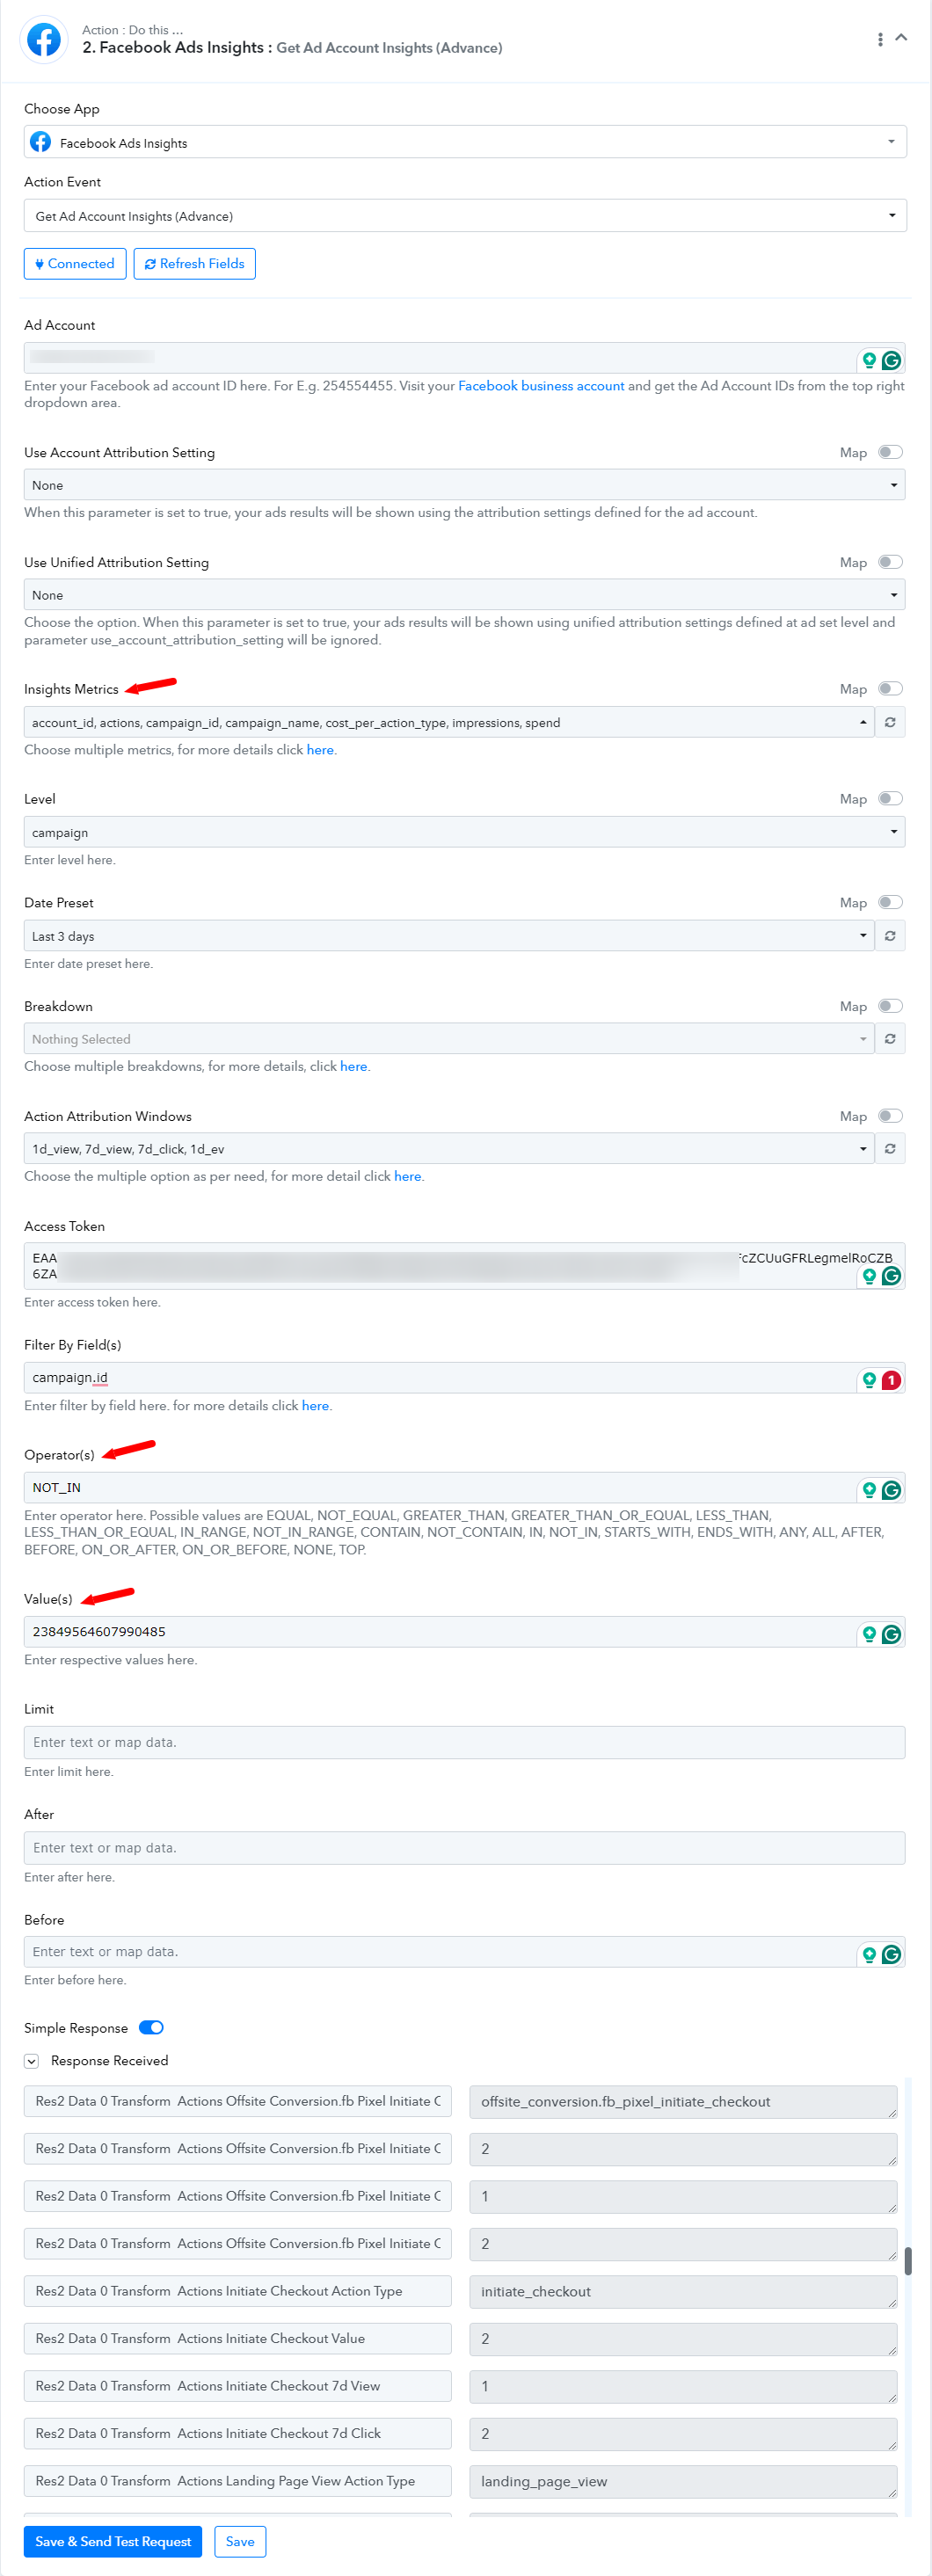Click the Limit input field
Viewport: 932px width, 2576px height.
point(464,1742)
